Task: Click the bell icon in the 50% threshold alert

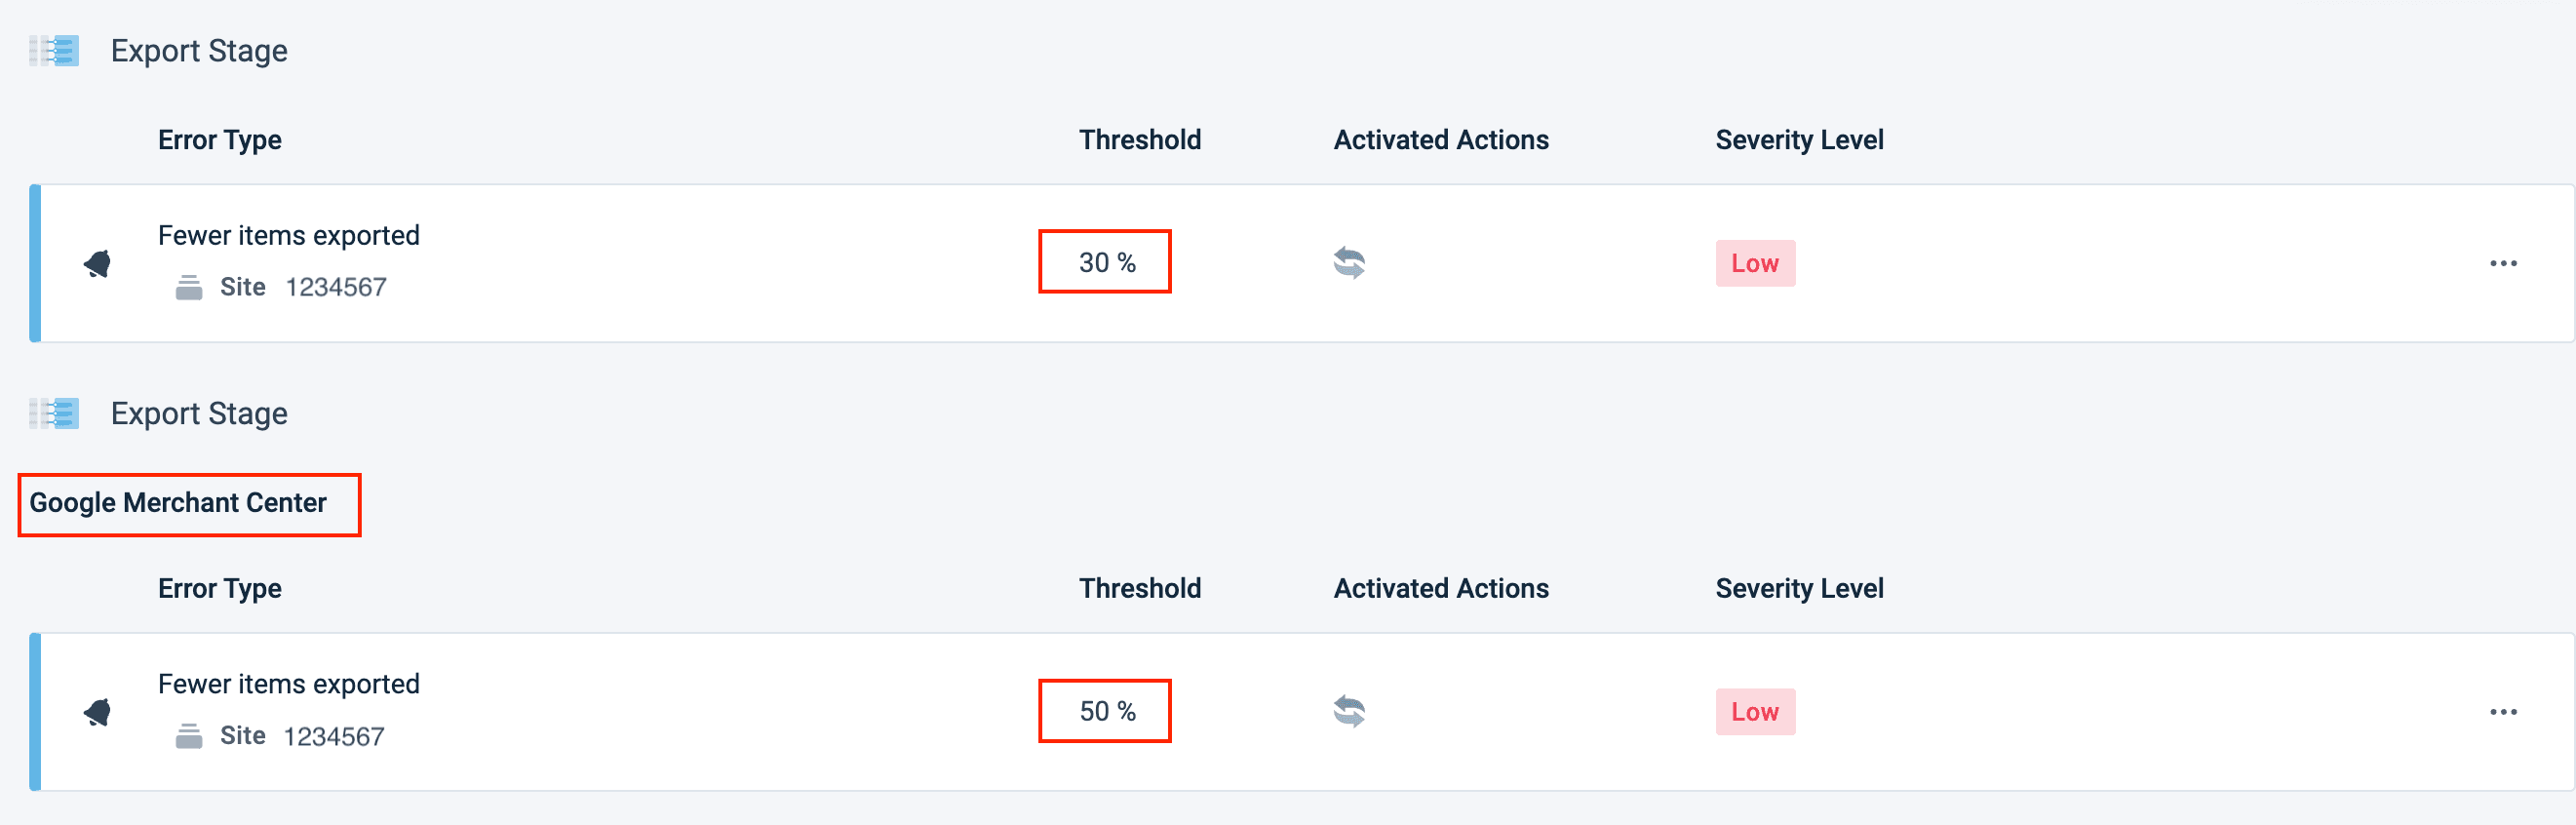Action: (98, 713)
